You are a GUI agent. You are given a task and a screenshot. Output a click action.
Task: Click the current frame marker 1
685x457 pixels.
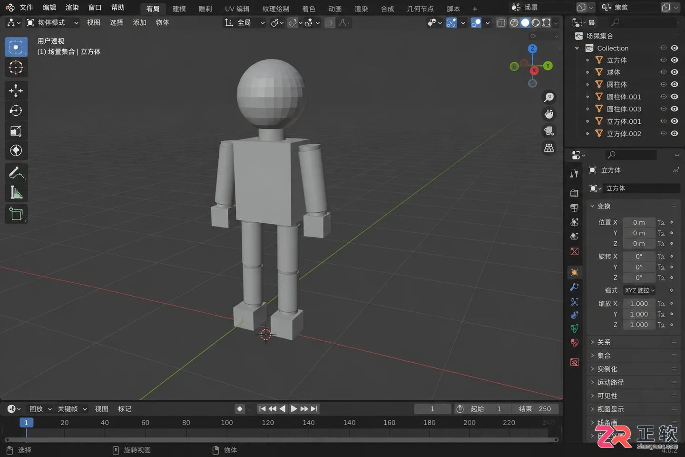pyautogui.click(x=26, y=422)
